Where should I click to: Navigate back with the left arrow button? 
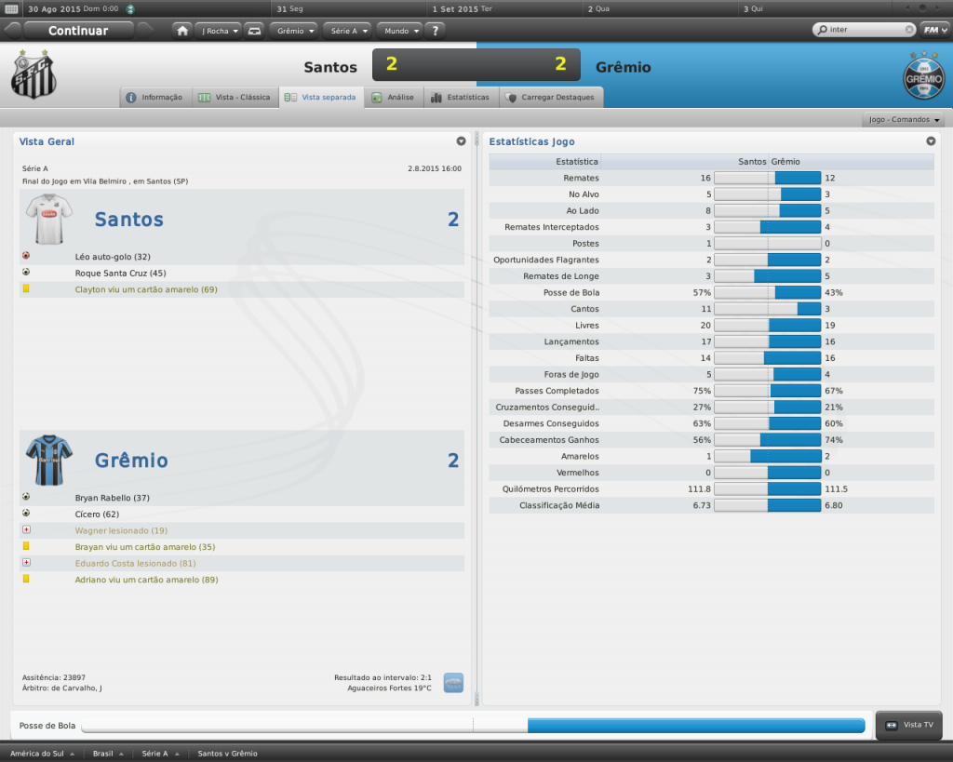13,30
